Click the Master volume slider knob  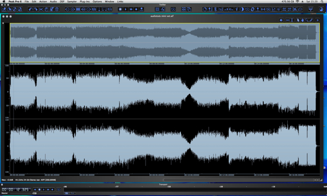[34, 193]
